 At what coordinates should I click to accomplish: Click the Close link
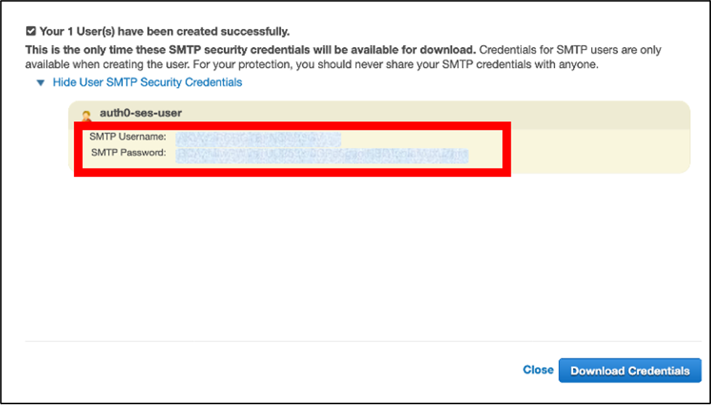pyautogui.click(x=537, y=369)
